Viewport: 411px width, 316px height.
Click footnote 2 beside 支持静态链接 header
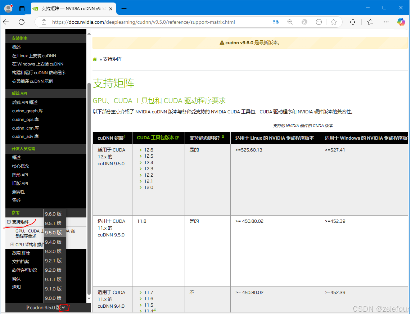pyautogui.click(x=223, y=136)
